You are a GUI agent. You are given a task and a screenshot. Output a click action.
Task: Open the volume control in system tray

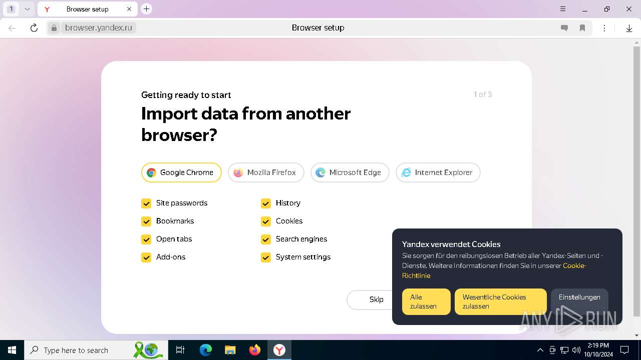(x=576, y=350)
